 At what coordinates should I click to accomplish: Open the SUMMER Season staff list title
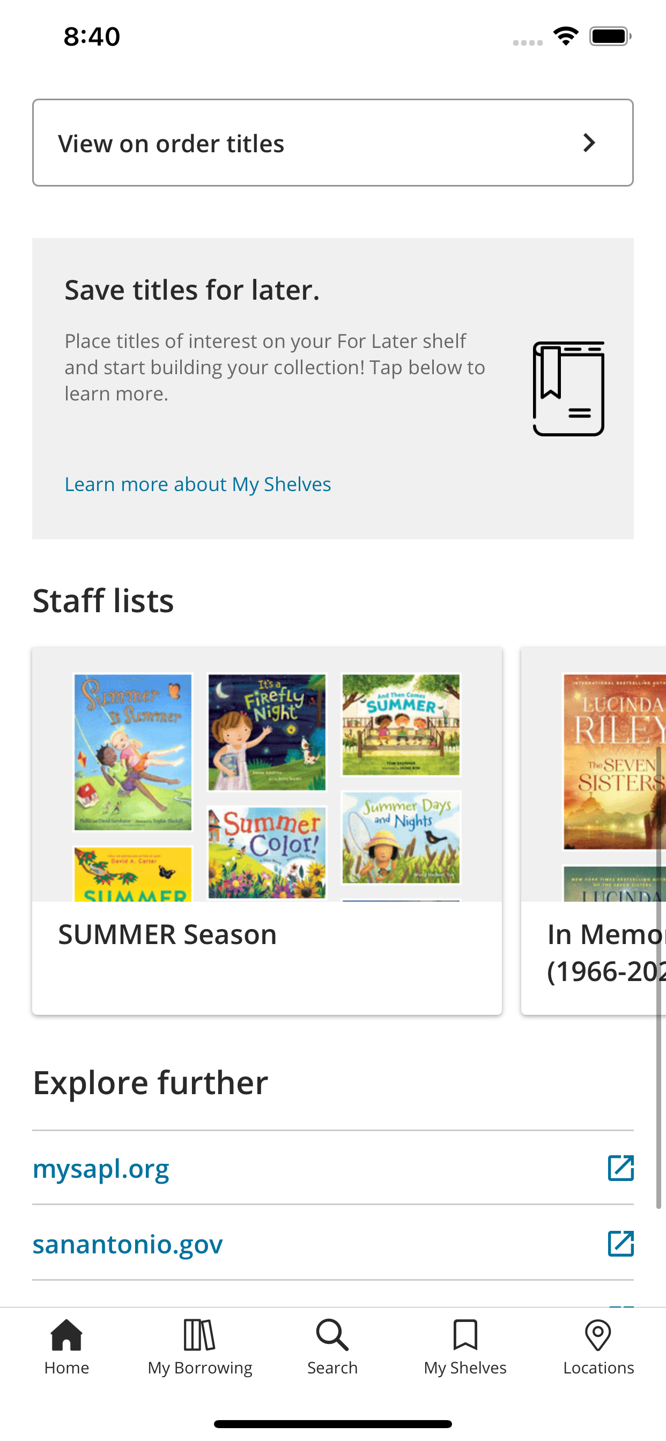167,934
